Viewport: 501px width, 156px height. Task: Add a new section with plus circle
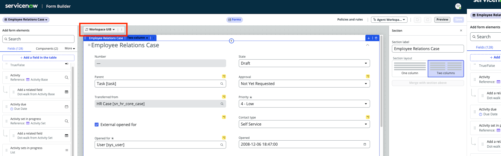231,41
